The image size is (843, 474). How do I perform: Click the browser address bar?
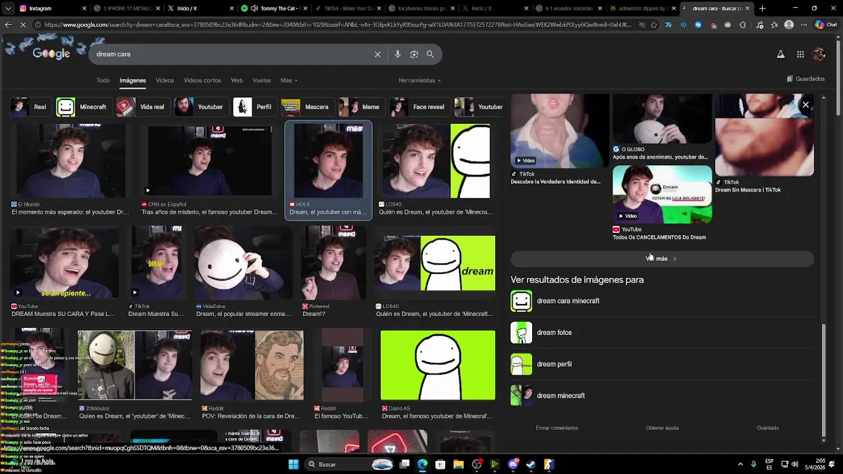pos(336,25)
